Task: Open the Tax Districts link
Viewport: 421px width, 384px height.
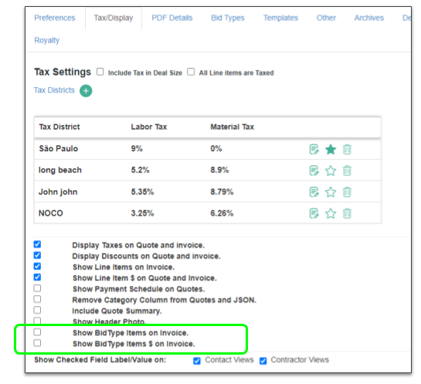Action: point(54,90)
